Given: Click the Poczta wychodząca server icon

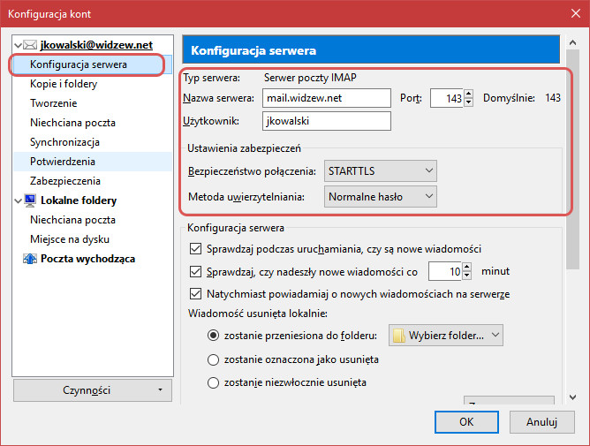Looking at the screenshot, I should click(x=30, y=259).
